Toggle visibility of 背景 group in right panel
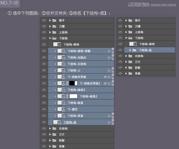Screen dimensions: 179x149 [120, 73]
